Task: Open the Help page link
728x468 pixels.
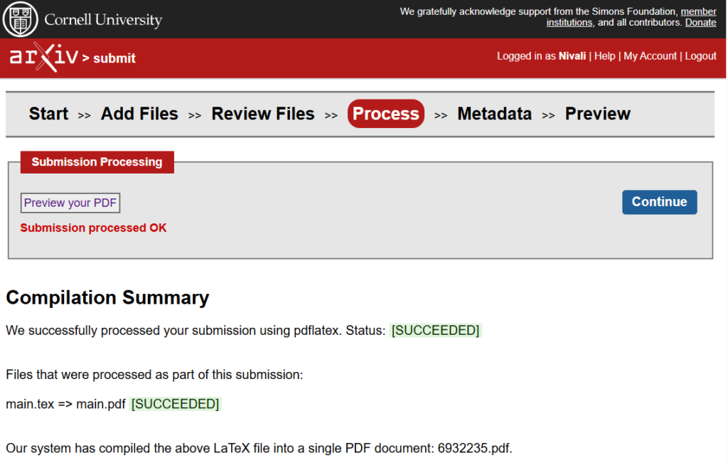Action: pyautogui.click(x=604, y=56)
